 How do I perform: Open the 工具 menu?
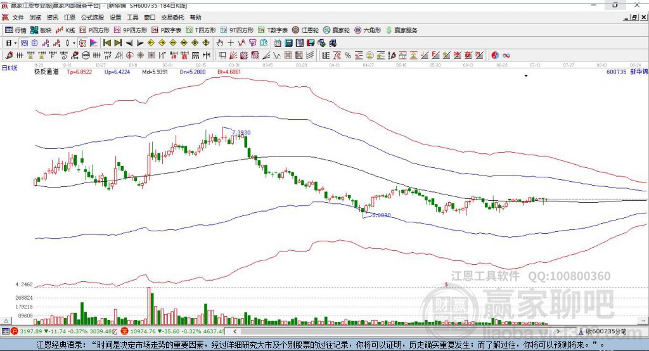point(132,17)
